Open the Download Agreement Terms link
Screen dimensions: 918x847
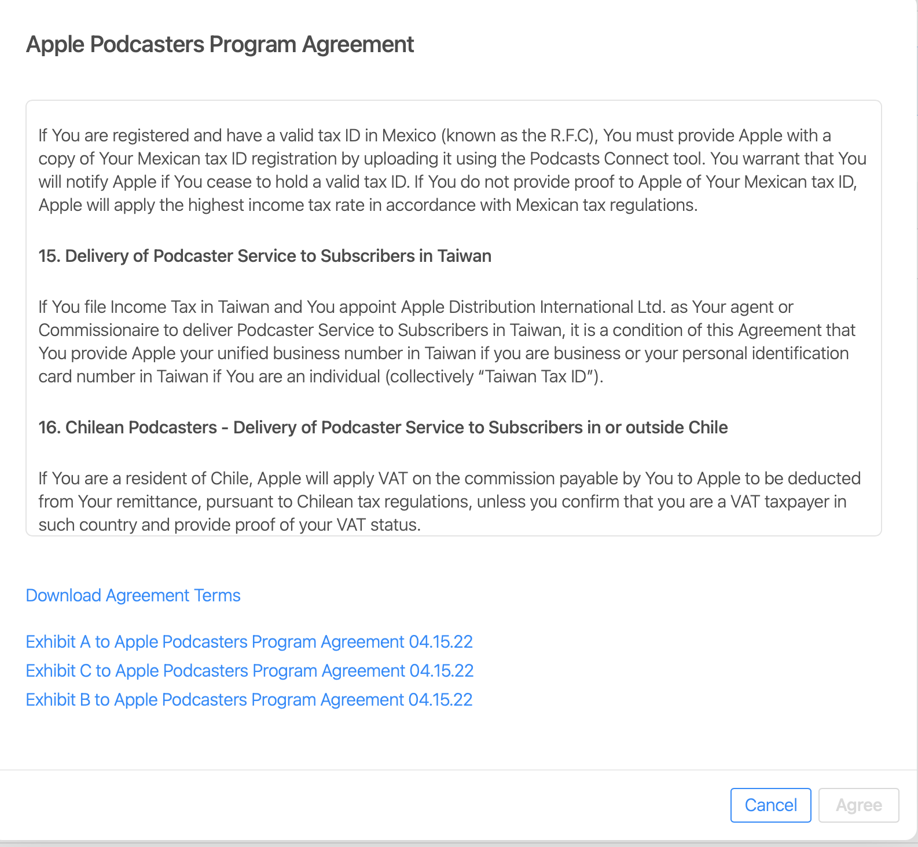(x=133, y=596)
